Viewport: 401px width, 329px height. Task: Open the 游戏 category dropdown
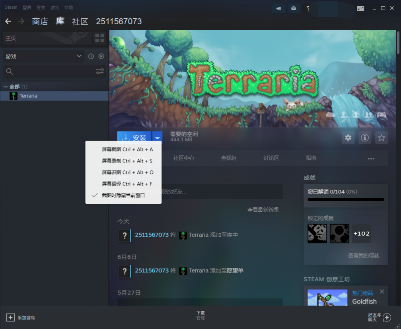(43, 56)
